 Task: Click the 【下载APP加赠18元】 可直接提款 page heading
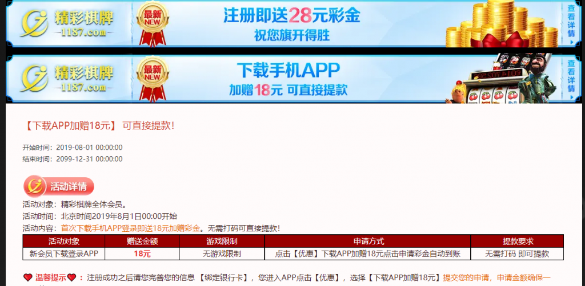pyautogui.click(x=98, y=126)
